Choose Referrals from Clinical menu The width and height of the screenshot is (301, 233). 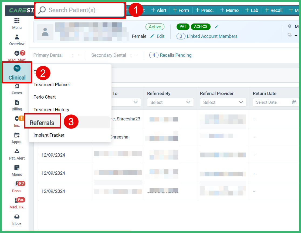[x=42, y=123]
